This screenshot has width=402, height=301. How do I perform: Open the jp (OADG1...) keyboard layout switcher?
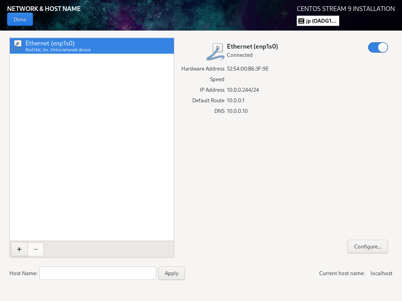(x=321, y=21)
